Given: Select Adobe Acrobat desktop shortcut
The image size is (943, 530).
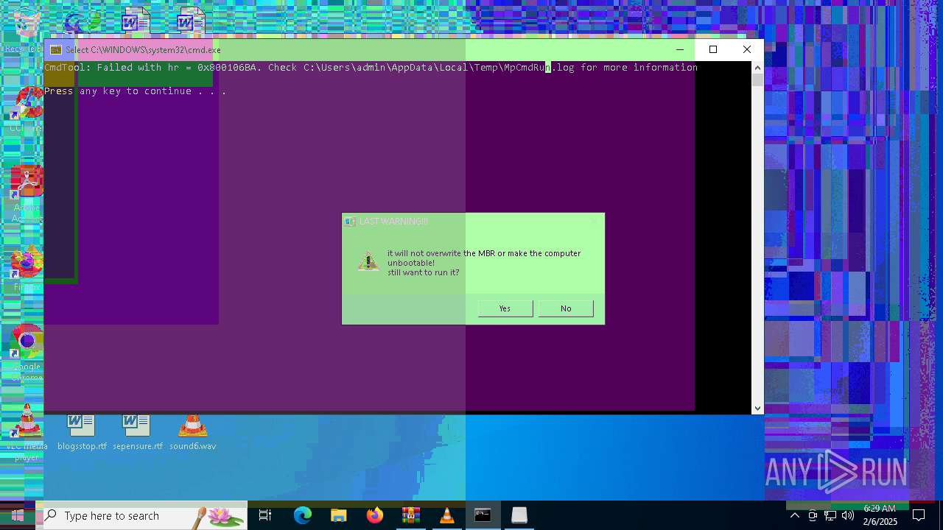Looking at the screenshot, I should (x=27, y=194).
